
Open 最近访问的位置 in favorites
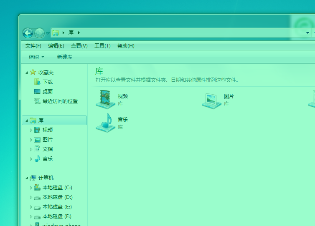tap(60, 101)
